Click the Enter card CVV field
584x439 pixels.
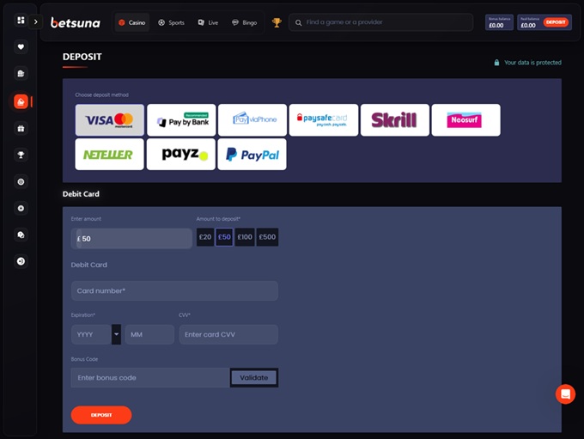tap(228, 334)
